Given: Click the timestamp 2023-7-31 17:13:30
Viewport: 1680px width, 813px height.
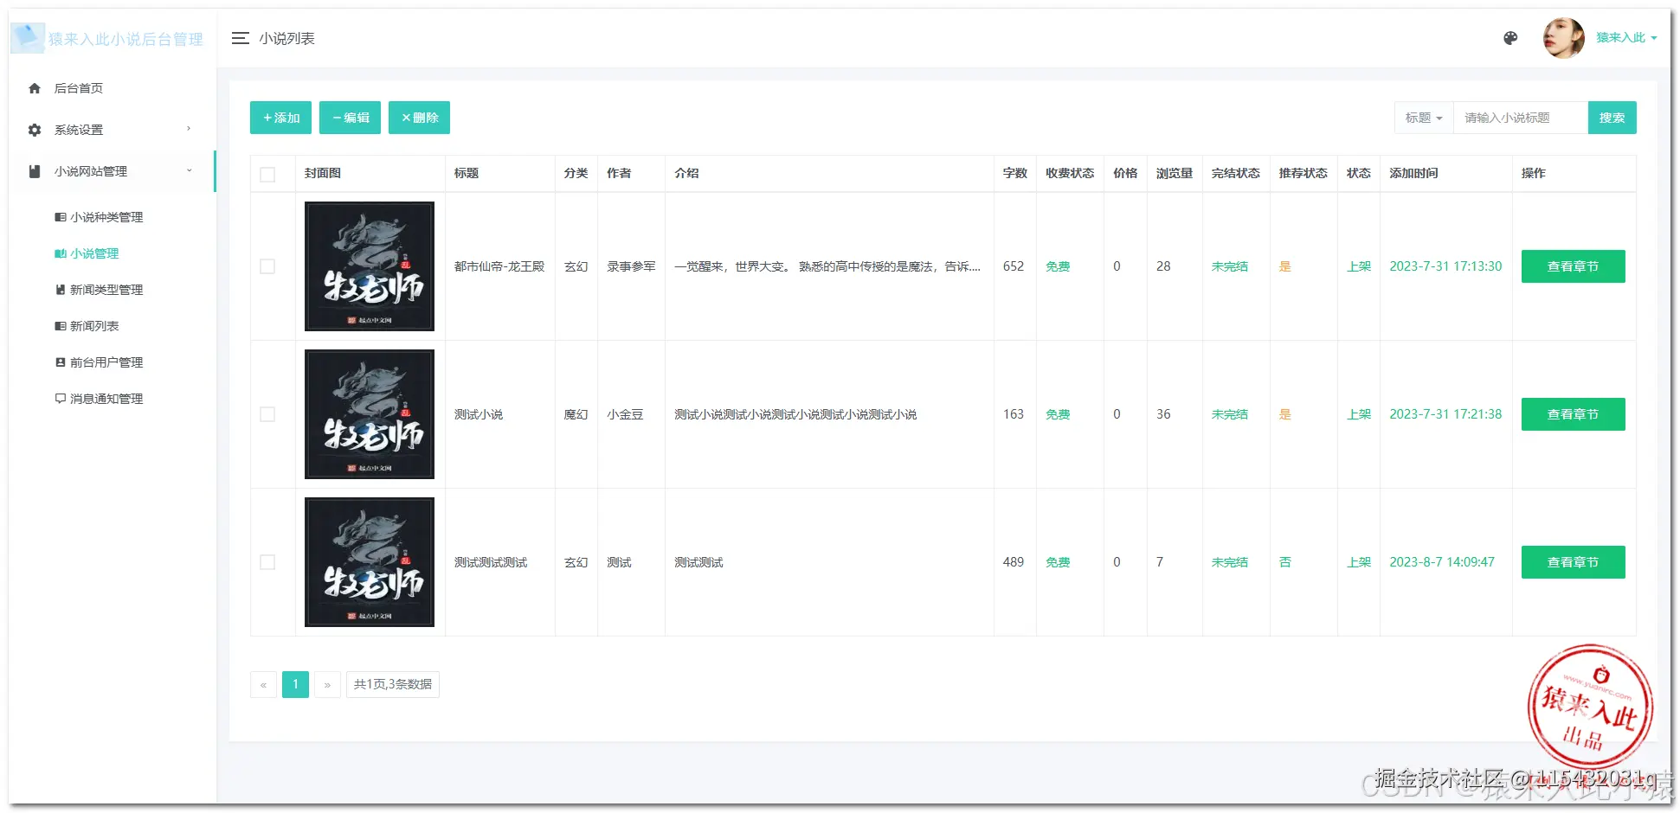Looking at the screenshot, I should pos(1445,266).
